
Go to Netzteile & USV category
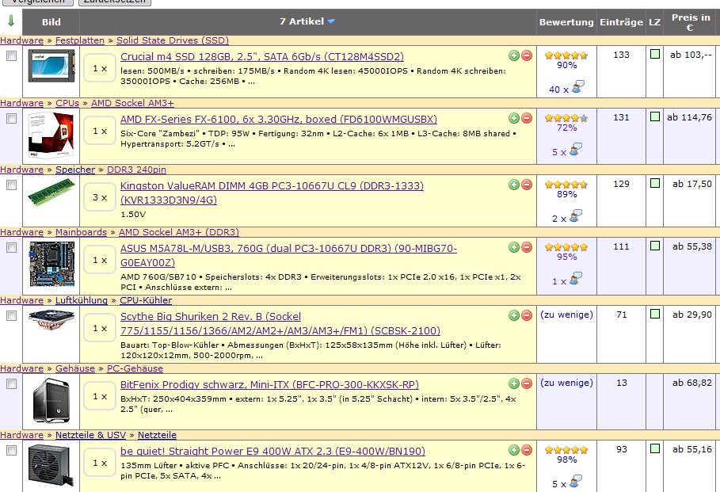click(91, 435)
